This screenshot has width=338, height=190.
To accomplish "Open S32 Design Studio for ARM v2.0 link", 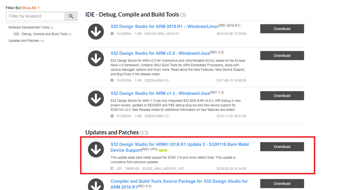I will 160,53.
